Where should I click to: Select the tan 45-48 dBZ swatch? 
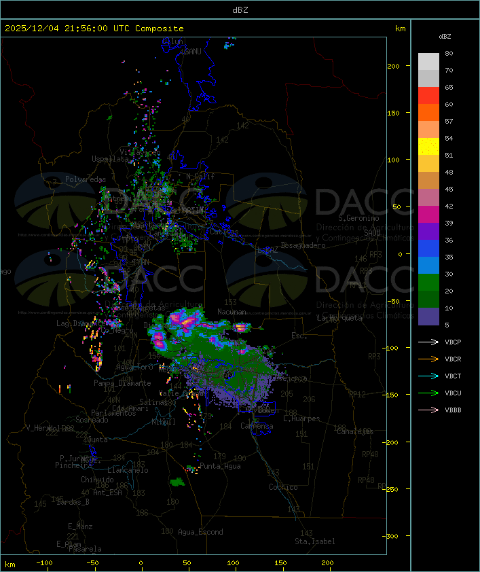(x=428, y=181)
